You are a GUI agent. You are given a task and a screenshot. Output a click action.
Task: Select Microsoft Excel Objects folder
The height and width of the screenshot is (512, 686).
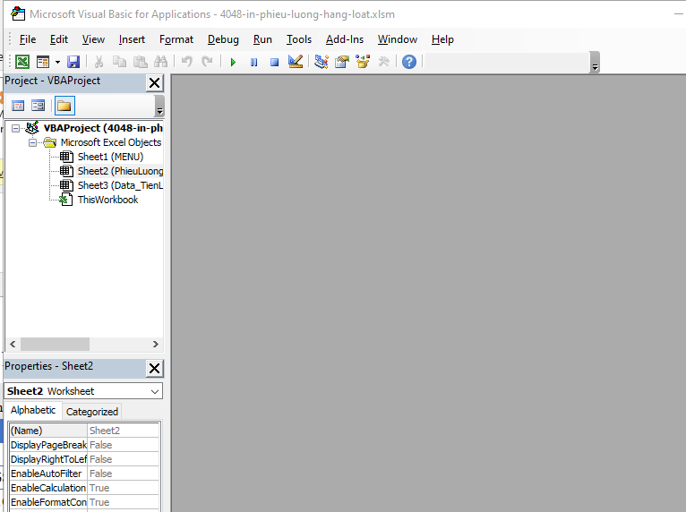[111, 142]
